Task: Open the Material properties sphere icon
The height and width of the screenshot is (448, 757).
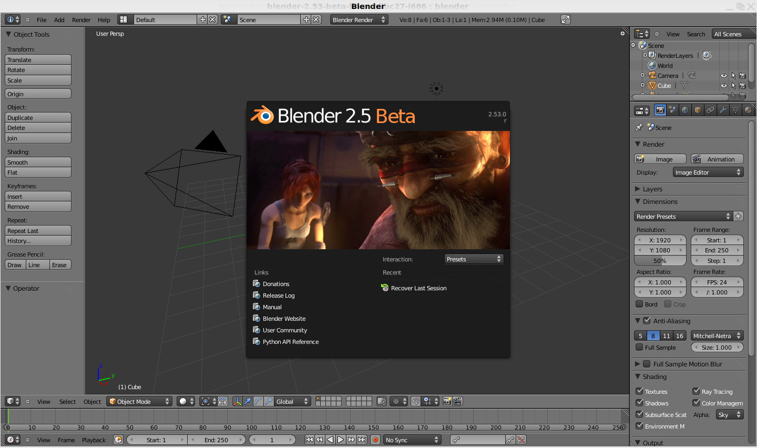Action: coord(748,110)
